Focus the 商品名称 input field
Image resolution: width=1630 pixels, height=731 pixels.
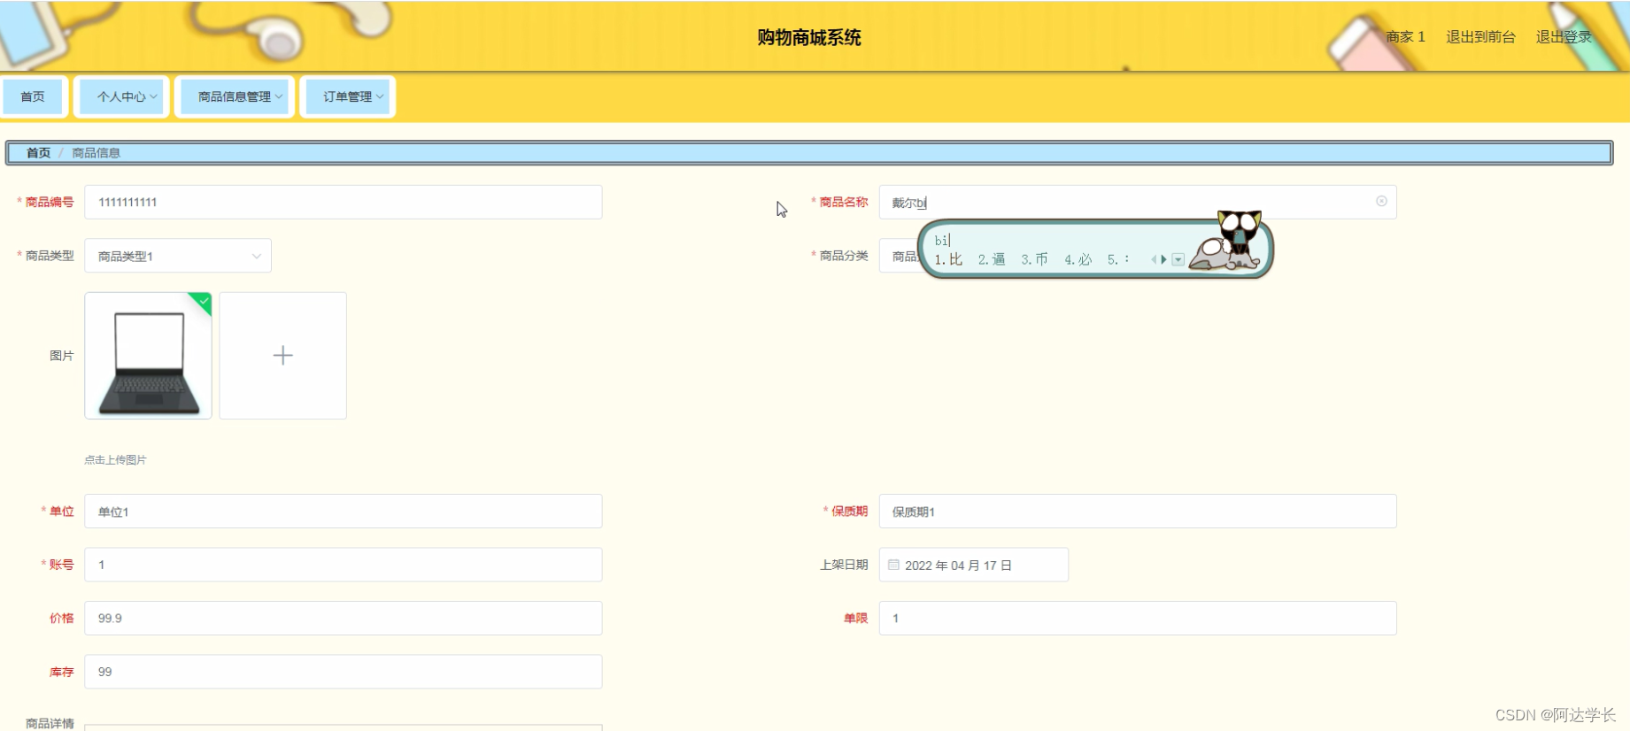(1138, 202)
